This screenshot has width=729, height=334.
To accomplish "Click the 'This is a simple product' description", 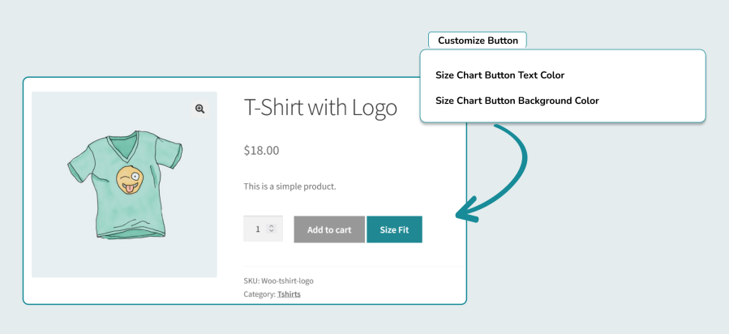I will (289, 186).
